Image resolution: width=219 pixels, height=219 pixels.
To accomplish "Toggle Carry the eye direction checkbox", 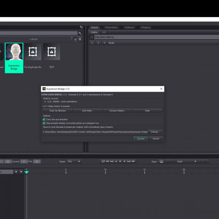I will pos(44,119).
